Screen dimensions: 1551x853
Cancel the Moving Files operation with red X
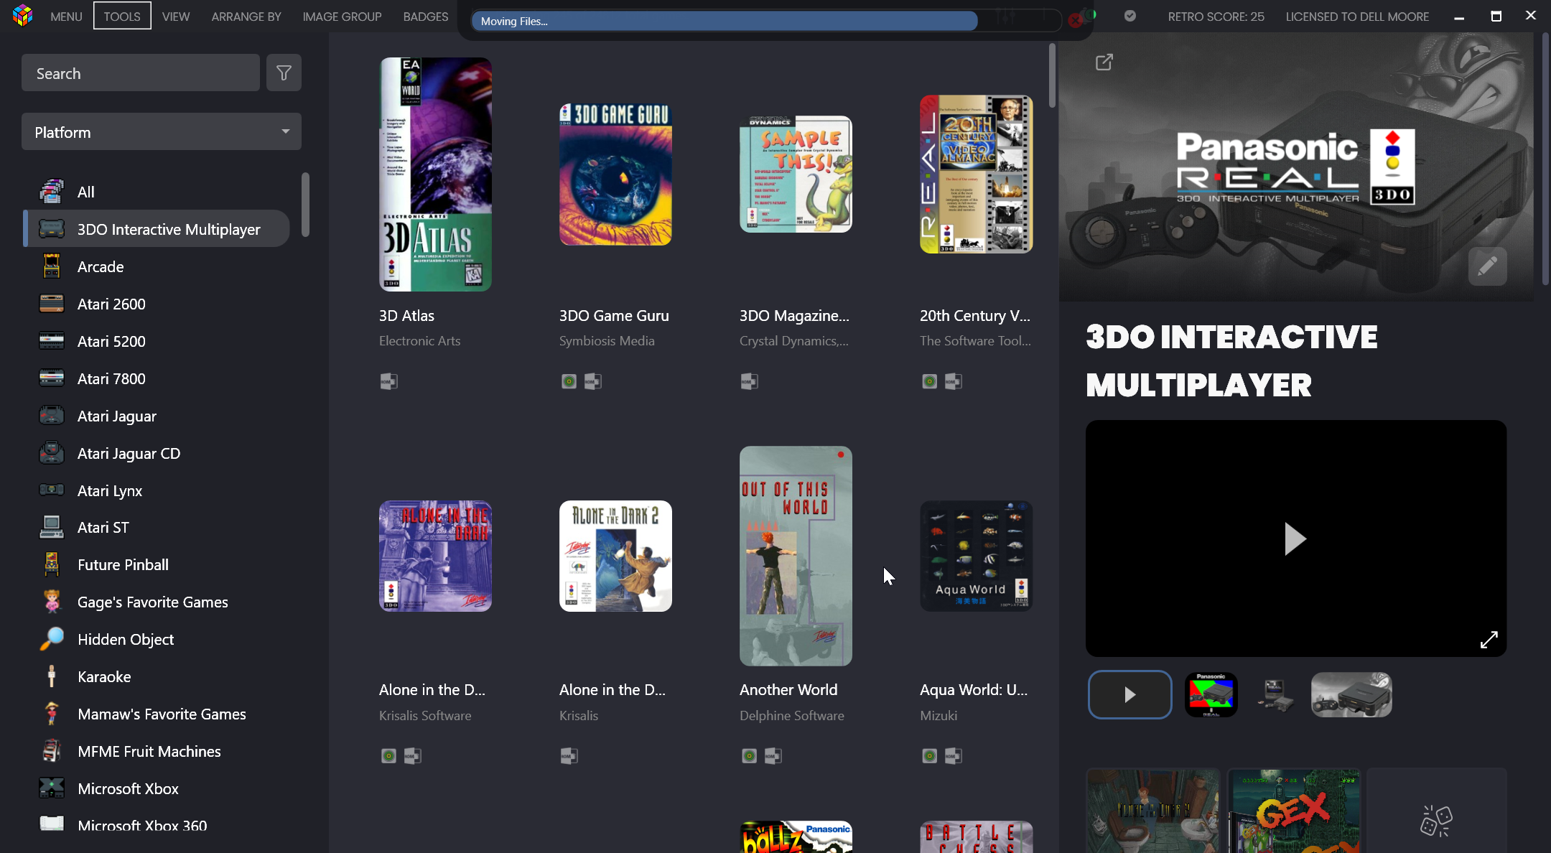(x=1075, y=21)
